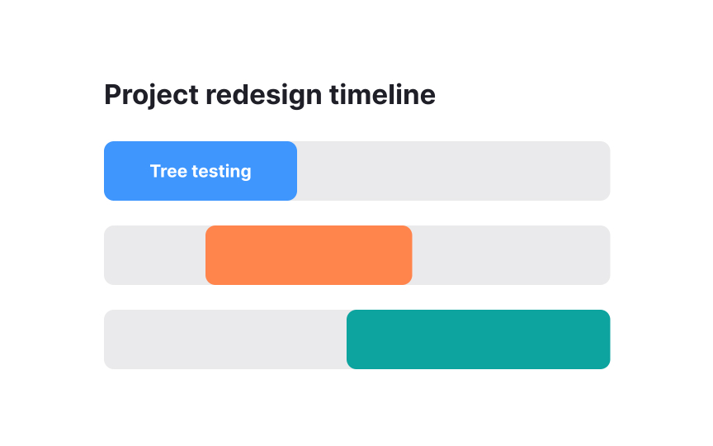Click the orange timeline bar
Viewport: 713px width, 446px height.
pyautogui.click(x=309, y=255)
